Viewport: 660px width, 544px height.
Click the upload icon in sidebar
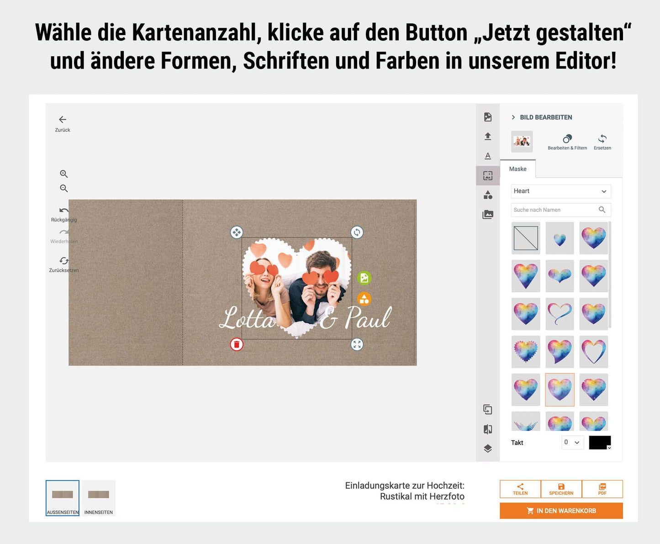pos(488,137)
